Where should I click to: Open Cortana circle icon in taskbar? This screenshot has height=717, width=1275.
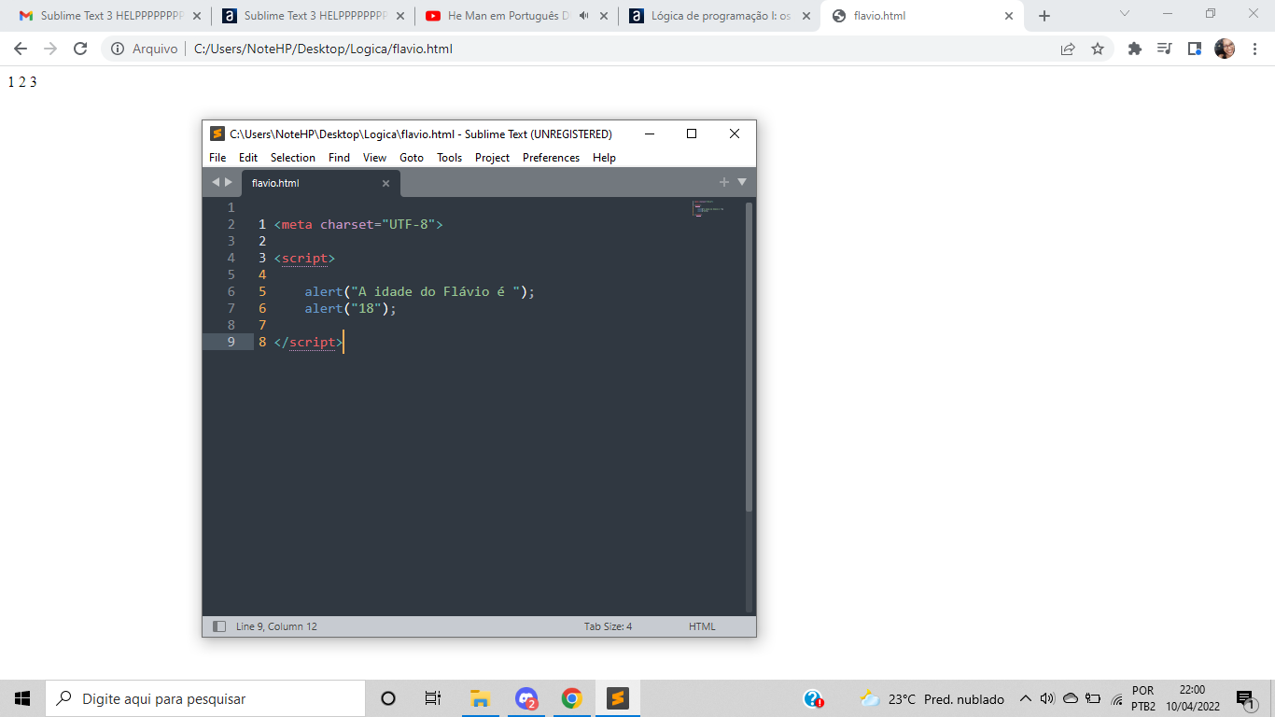click(x=388, y=698)
